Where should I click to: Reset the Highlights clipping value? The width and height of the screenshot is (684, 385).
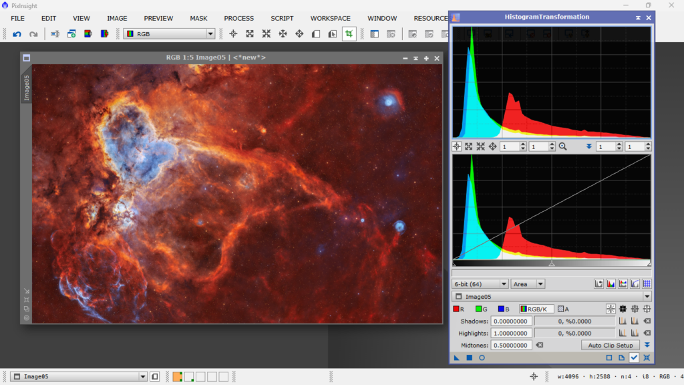point(647,333)
